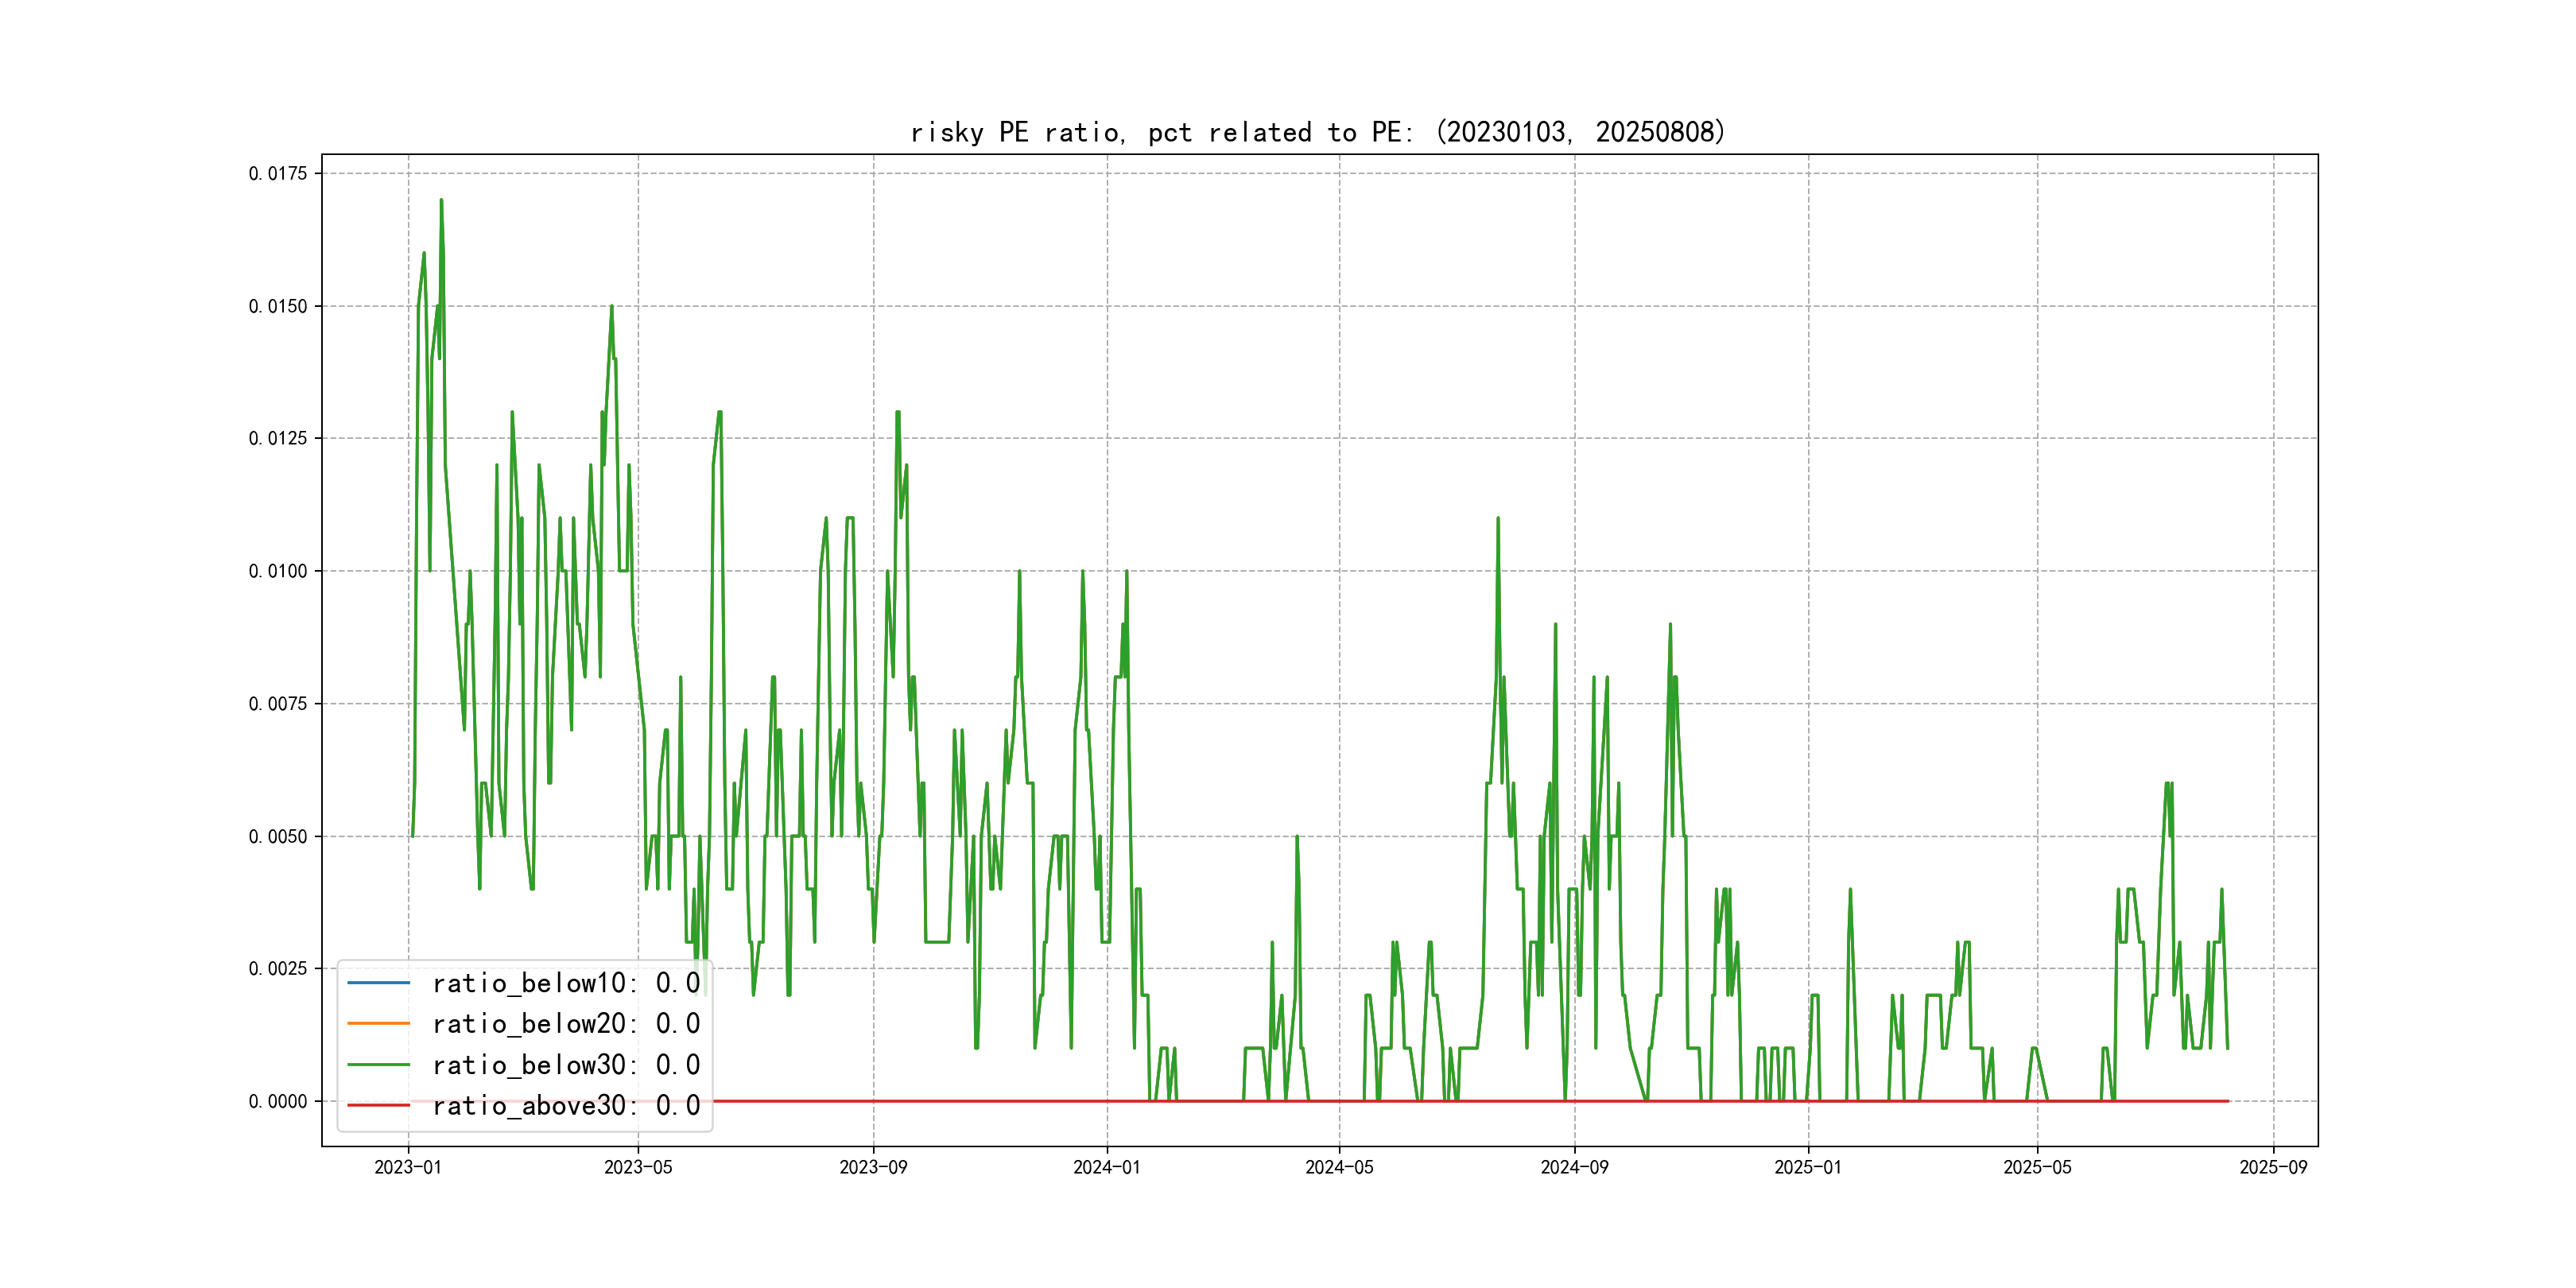Select the ratio_above30: 0.0 legend label
2576x1288 pixels.
565,1105
